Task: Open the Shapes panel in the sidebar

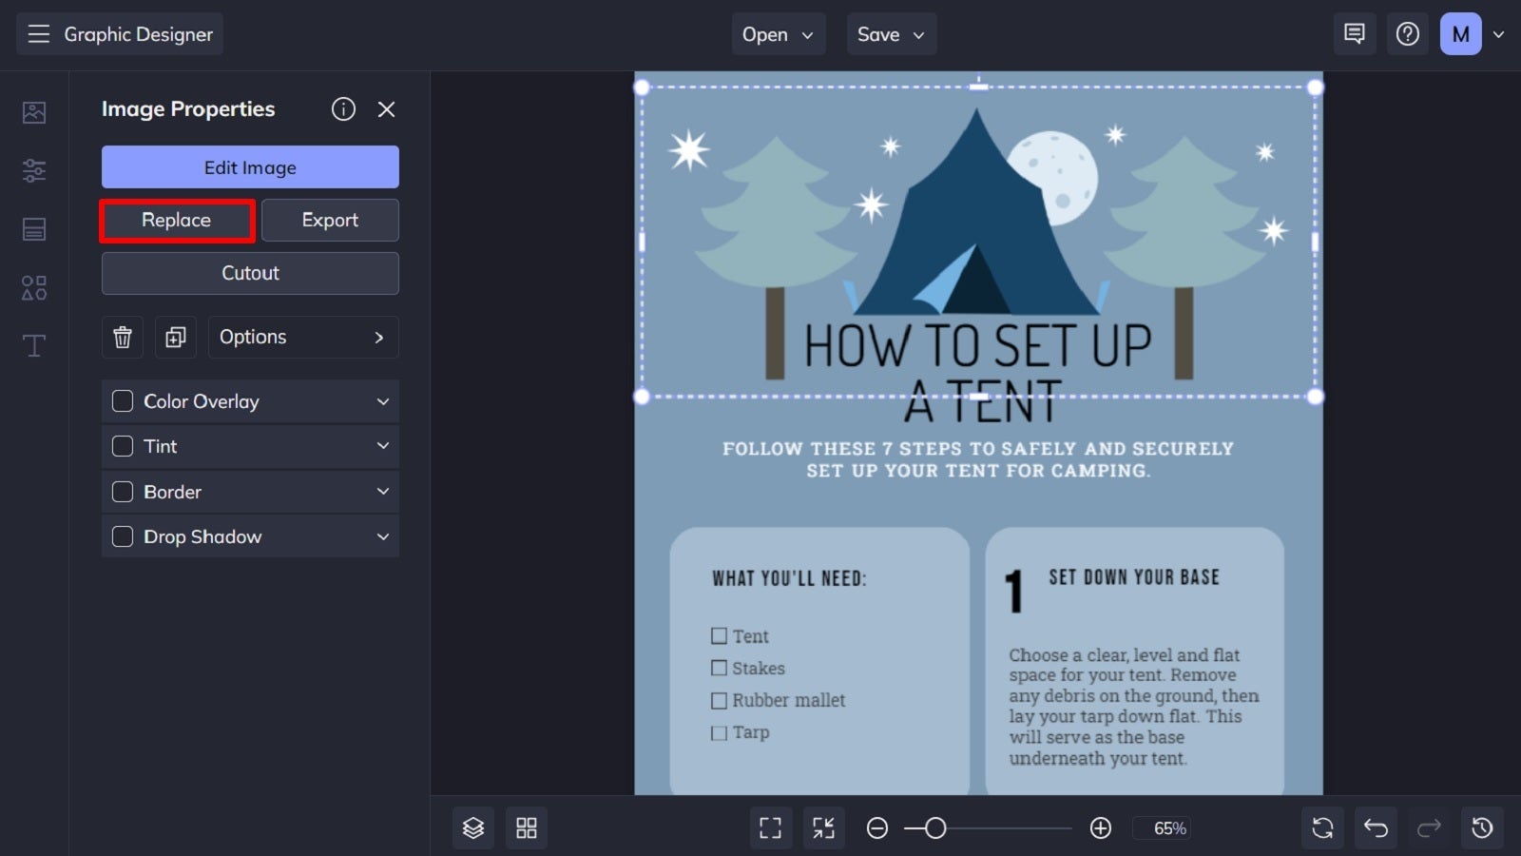Action: pyautogui.click(x=33, y=287)
